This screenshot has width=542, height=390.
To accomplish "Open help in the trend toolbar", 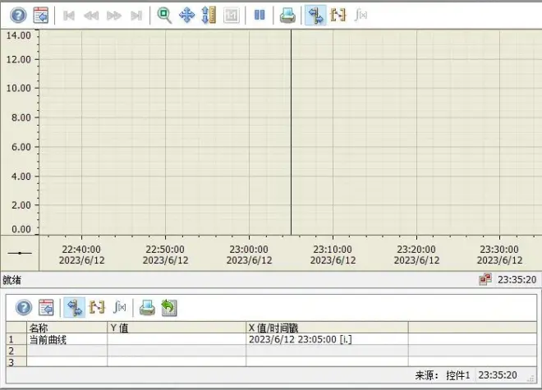I will 18,16.
